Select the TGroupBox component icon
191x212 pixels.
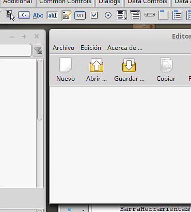coord(163,15)
